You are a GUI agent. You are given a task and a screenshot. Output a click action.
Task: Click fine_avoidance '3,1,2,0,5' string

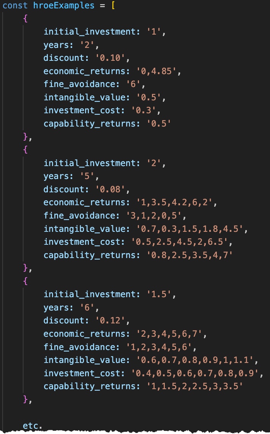click(154, 215)
